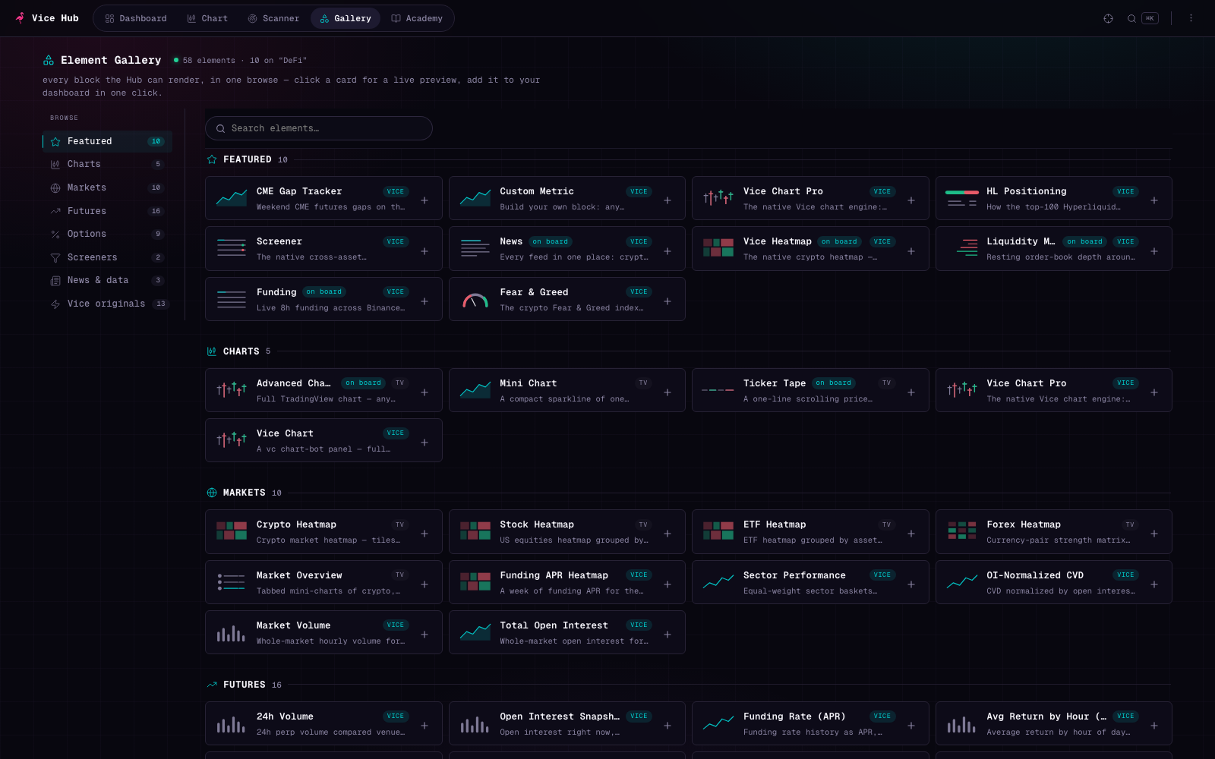Click the crosshair target icon in header
Screen dimensions: 1215x759
coord(1108,18)
